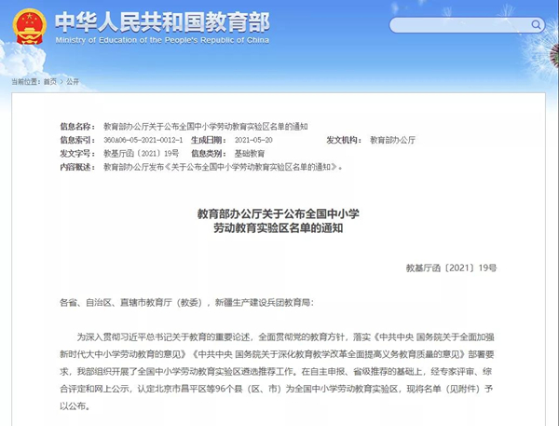Viewport: 559px width, 426px height.
Task: Click the 当前位置 breadcrumb label
Action: tap(24, 81)
